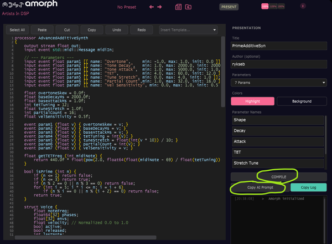
Task: Set UI zoom to 100%
Action: point(265,6)
